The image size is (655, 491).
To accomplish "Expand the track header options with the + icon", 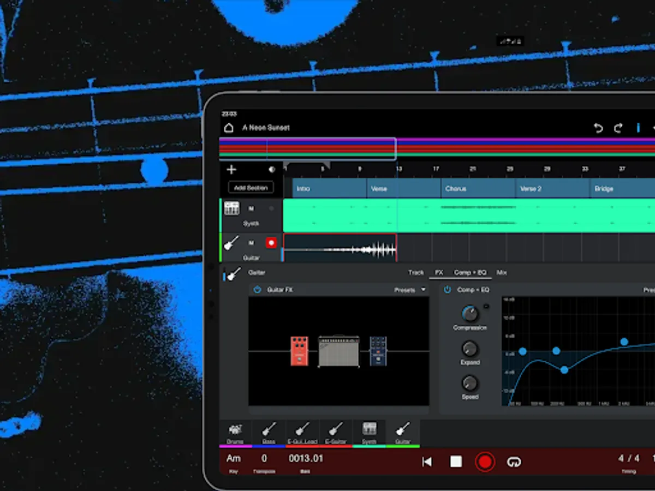I will pos(231,169).
